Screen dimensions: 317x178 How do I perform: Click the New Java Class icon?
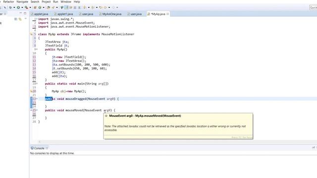(x=40, y=7)
